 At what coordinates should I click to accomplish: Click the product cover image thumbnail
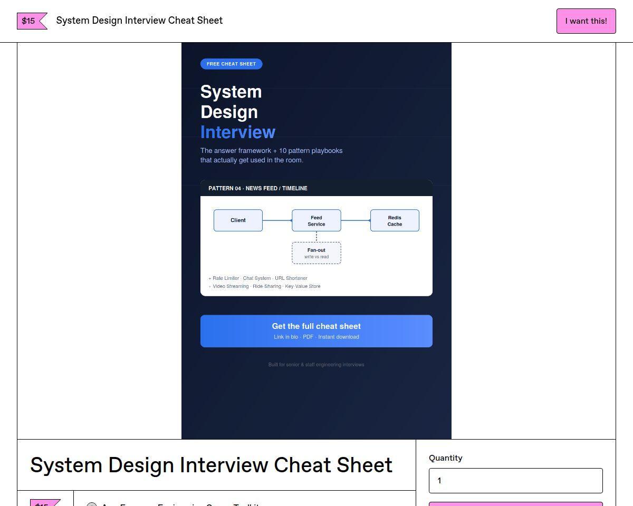[316, 241]
